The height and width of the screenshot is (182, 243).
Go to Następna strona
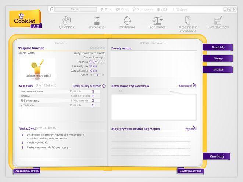point(190,171)
